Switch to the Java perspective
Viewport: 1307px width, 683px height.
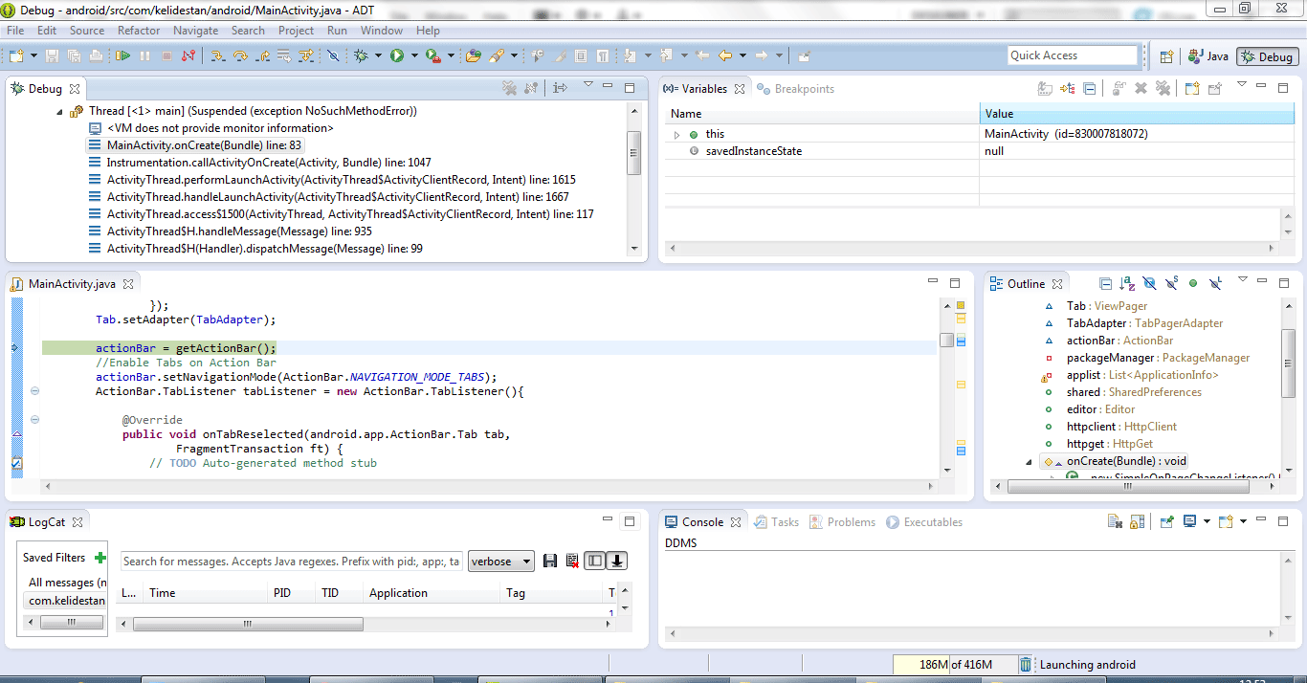1207,56
